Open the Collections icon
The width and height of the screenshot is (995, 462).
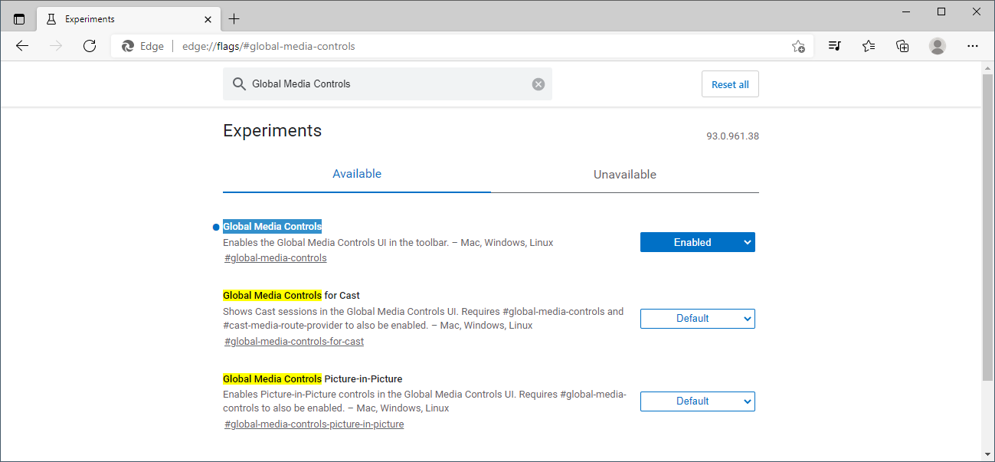(903, 46)
